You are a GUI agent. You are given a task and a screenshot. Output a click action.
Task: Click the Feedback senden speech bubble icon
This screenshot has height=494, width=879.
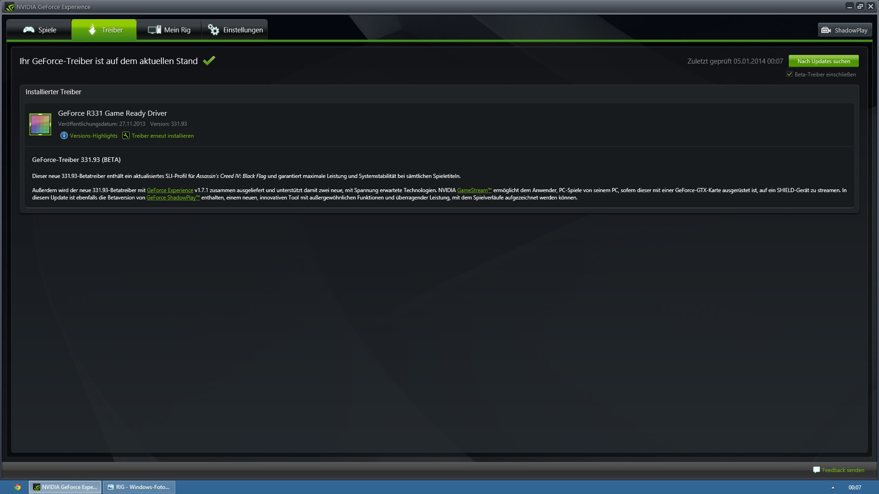[x=816, y=470]
